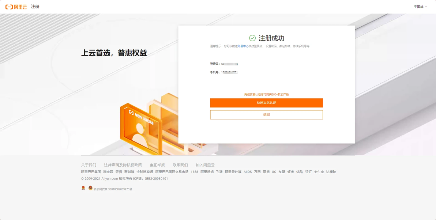This screenshot has height=220, width=436.
Task: Open the 账号中心 link
Action: tap(243, 46)
